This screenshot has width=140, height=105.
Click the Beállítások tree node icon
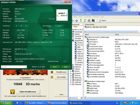[x=73, y=80]
